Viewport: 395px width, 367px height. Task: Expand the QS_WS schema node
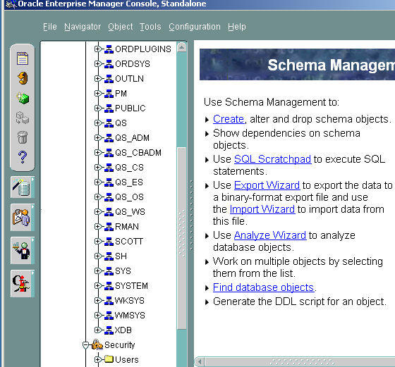(97, 212)
